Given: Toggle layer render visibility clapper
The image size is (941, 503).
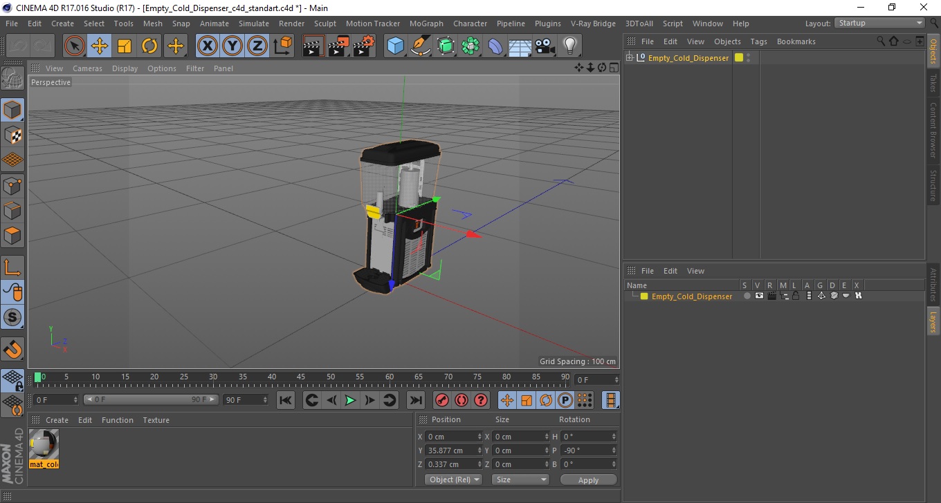Looking at the screenshot, I should tap(771, 296).
